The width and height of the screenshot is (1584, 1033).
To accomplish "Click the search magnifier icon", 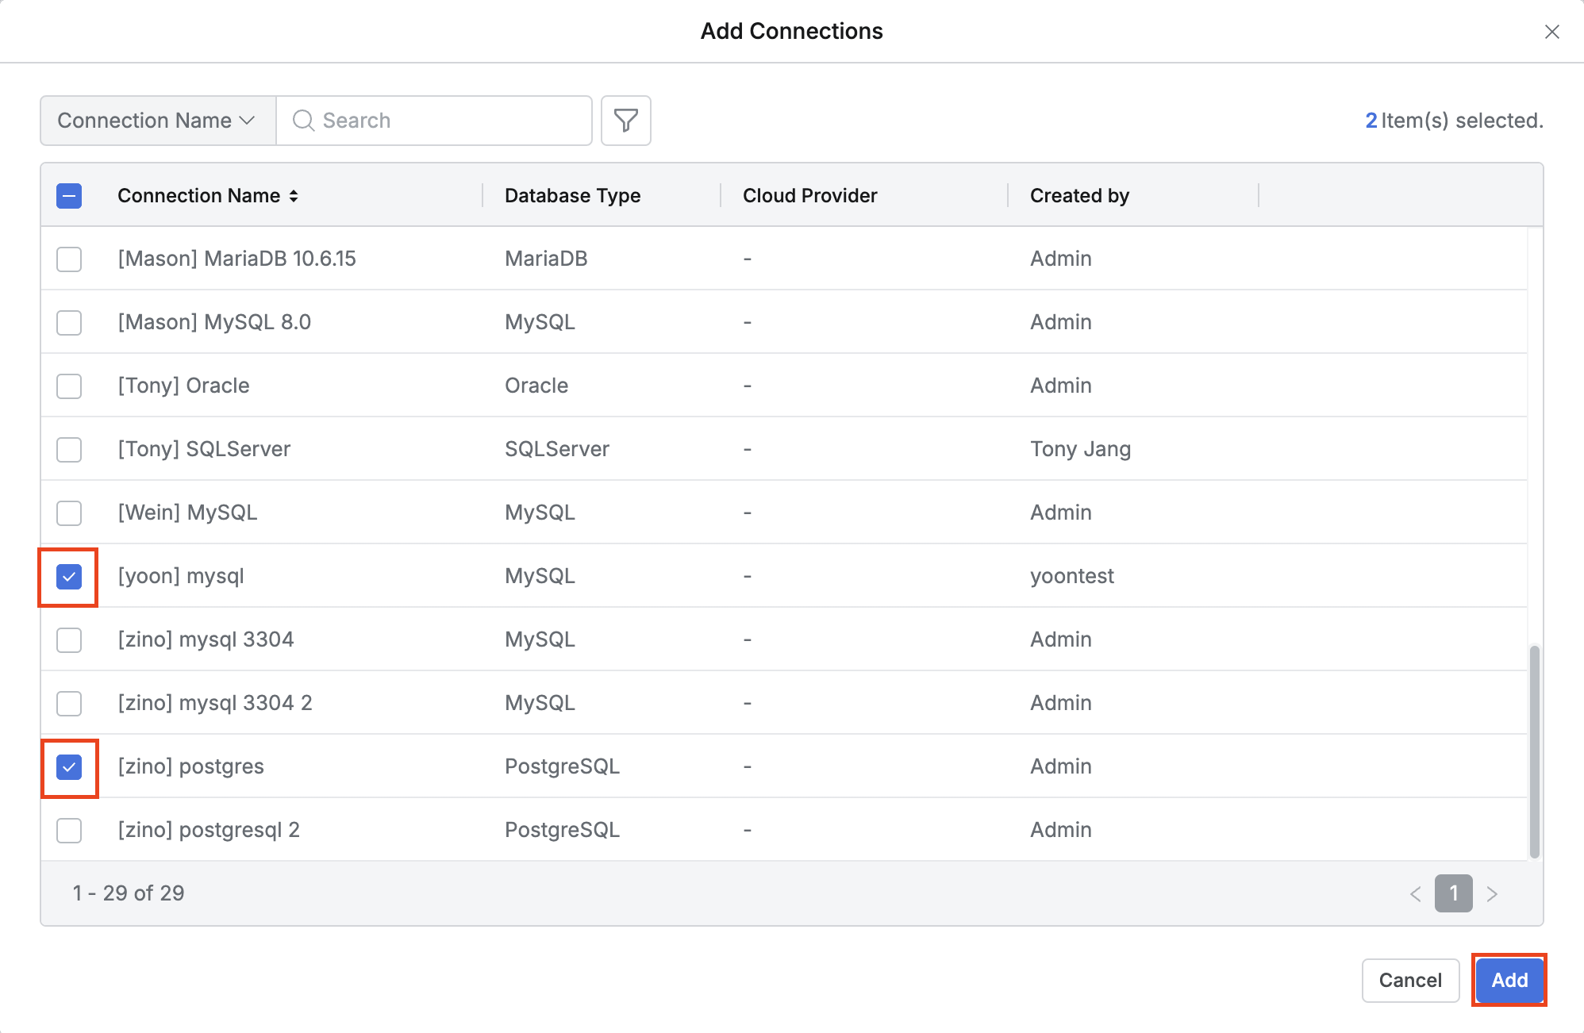I will tap(303, 121).
